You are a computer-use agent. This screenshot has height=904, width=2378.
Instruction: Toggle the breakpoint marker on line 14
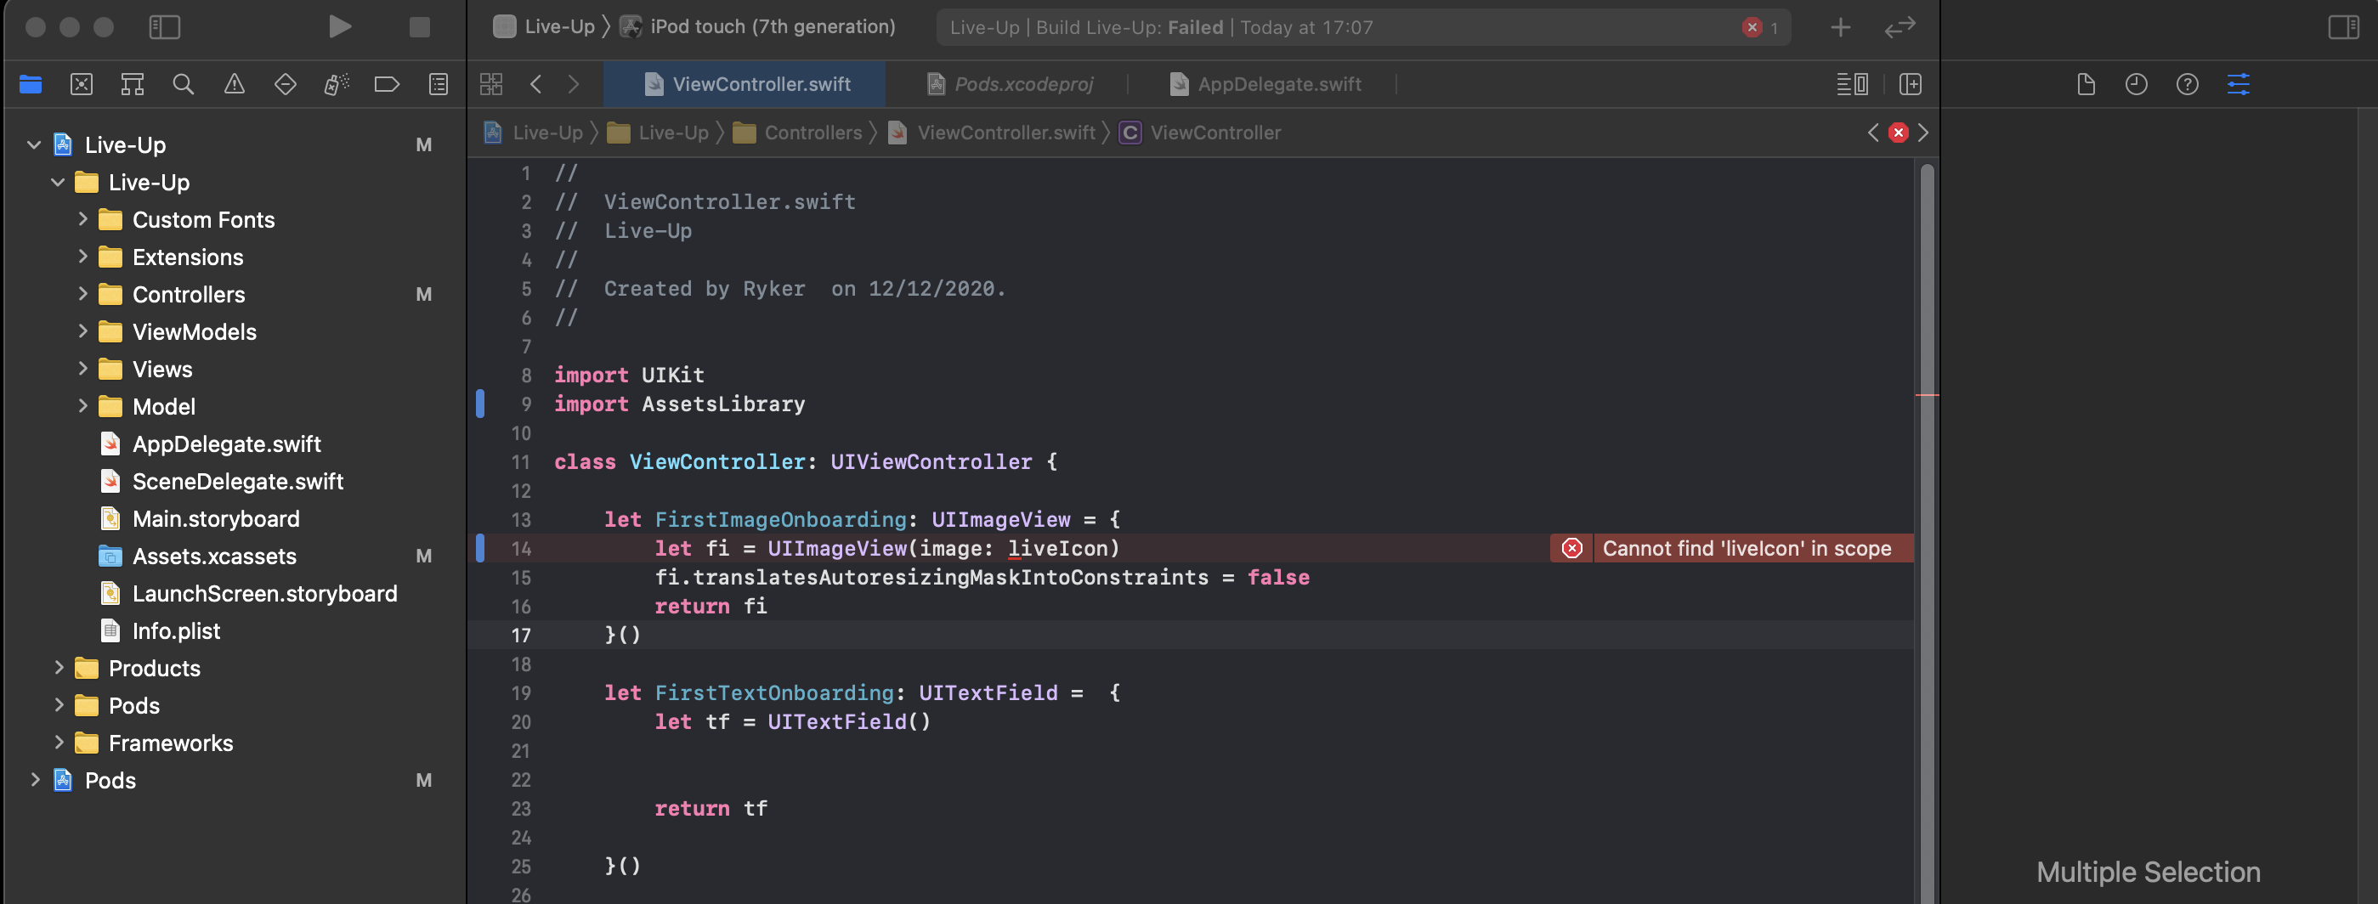[x=480, y=549]
